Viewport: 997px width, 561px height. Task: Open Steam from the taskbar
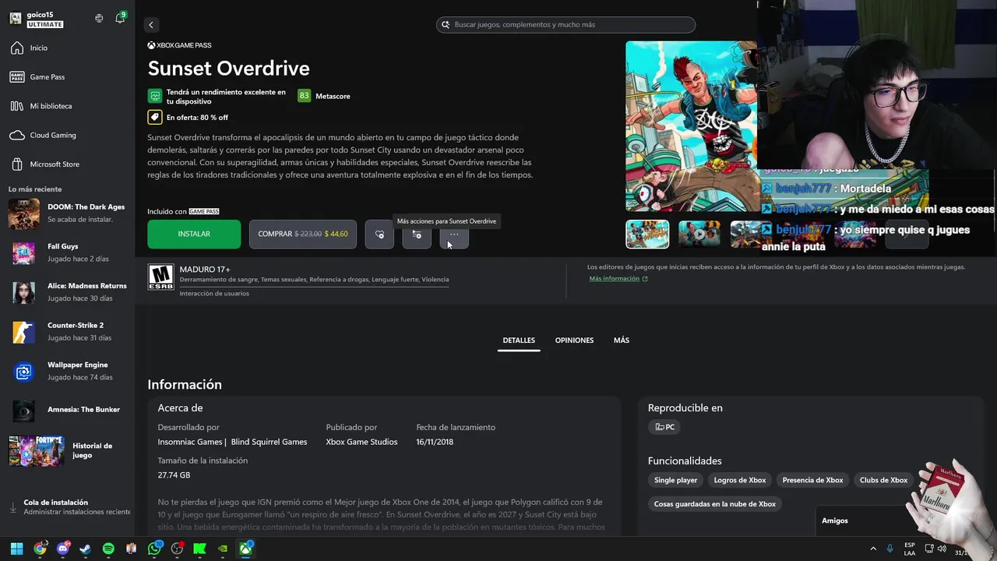85,549
